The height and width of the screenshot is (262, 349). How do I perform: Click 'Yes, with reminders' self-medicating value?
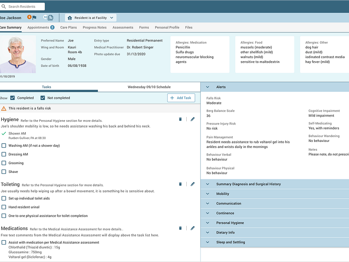pos(324,128)
